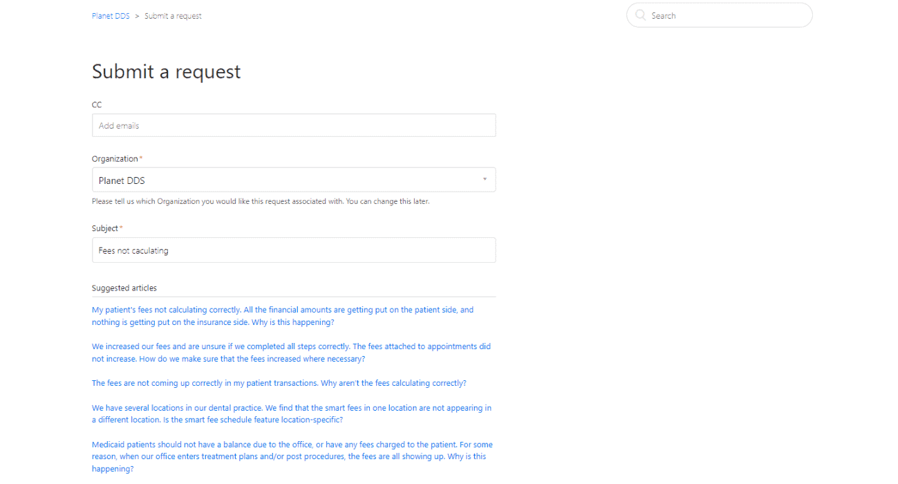Expand the Planet DDS organization selector
898x484 pixels.
click(294, 179)
